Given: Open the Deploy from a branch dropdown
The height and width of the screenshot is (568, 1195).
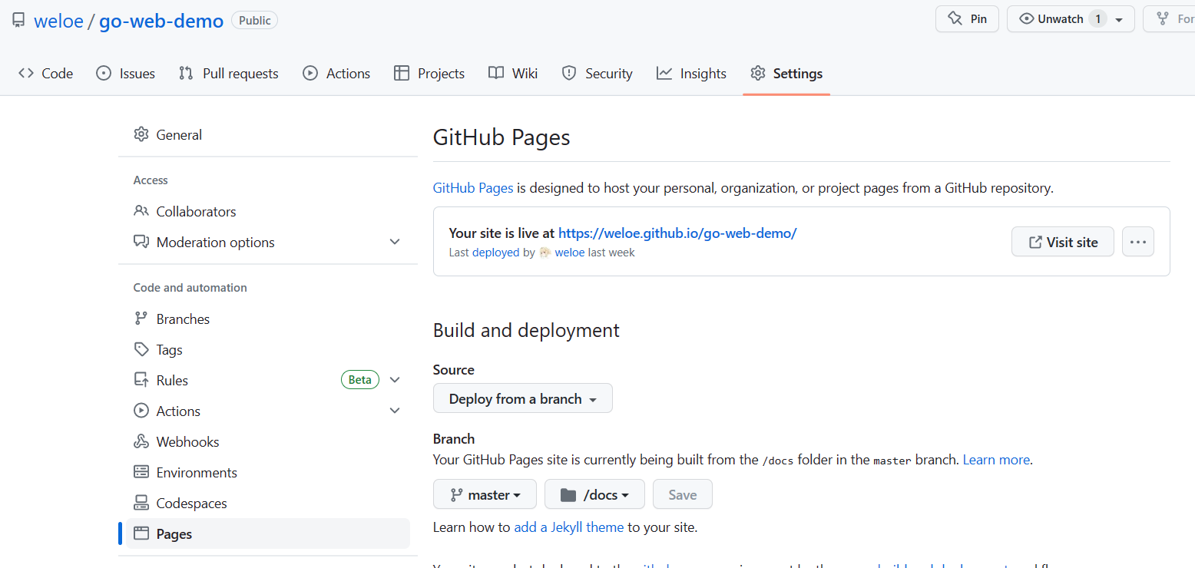Looking at the screenshot, I should tap(523, 398).
